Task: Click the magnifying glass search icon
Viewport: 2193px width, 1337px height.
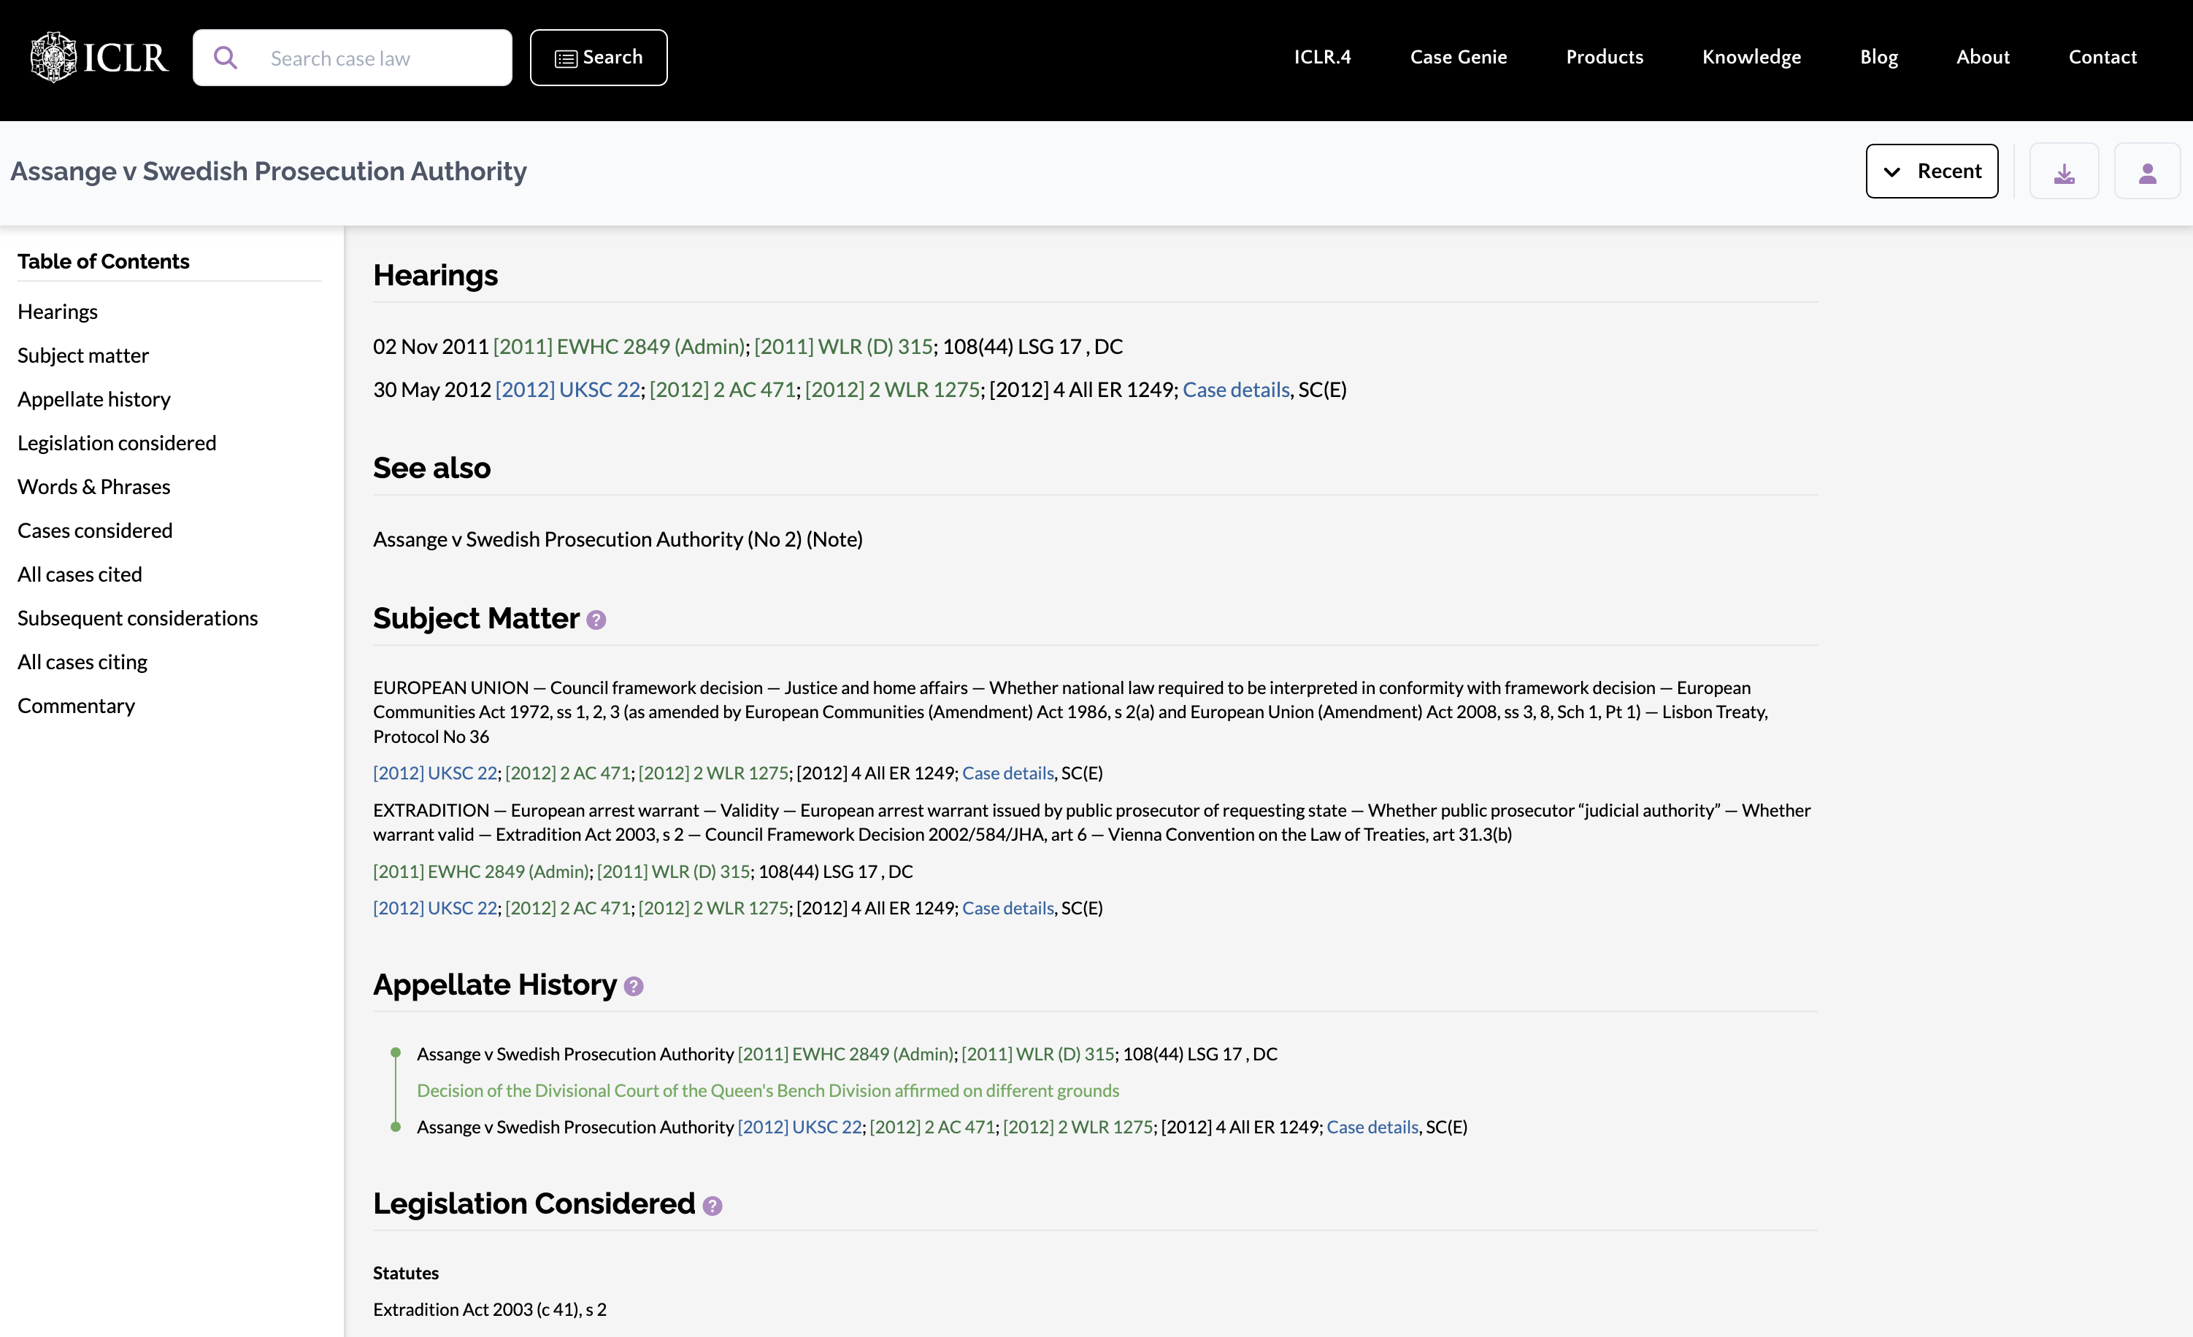Action: coord(226,58)
